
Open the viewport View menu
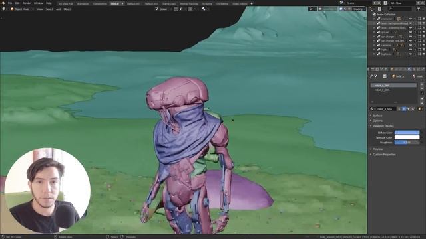pyautogui.click(x=40, y=9)
